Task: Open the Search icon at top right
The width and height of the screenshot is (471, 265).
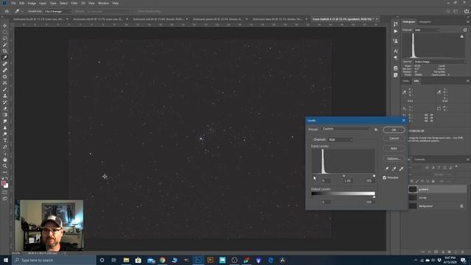Action: coord(448,11)
